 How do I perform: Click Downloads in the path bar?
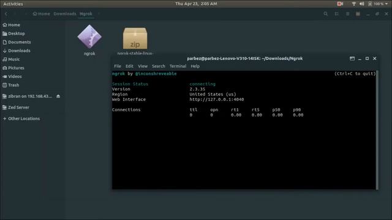pos(65,13)
